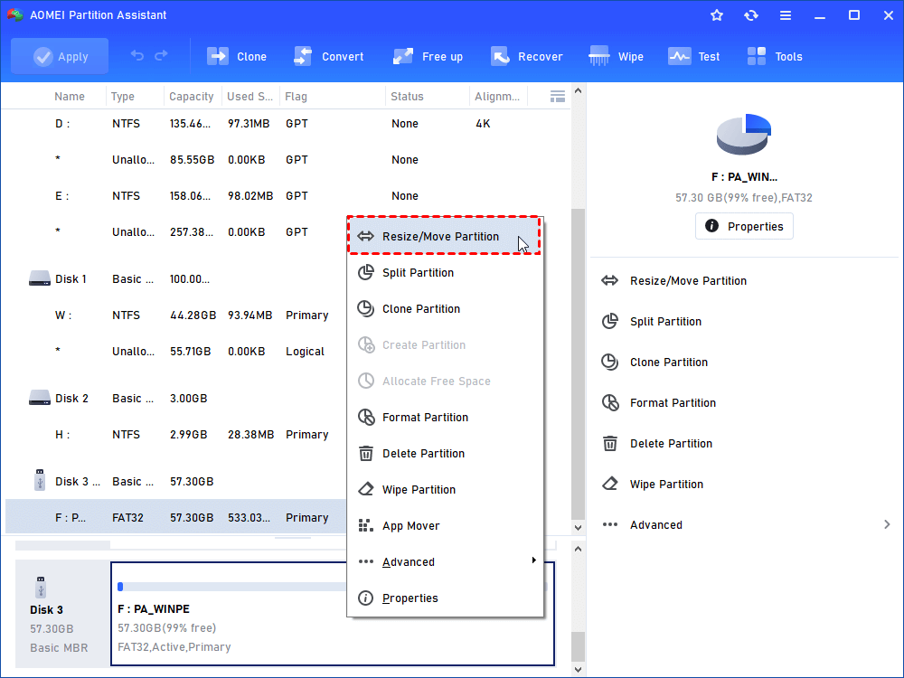Open the Clone toolbar tool
Image resolution: width=904 pixels, height=678 pixels.
(x=236, y=56)
